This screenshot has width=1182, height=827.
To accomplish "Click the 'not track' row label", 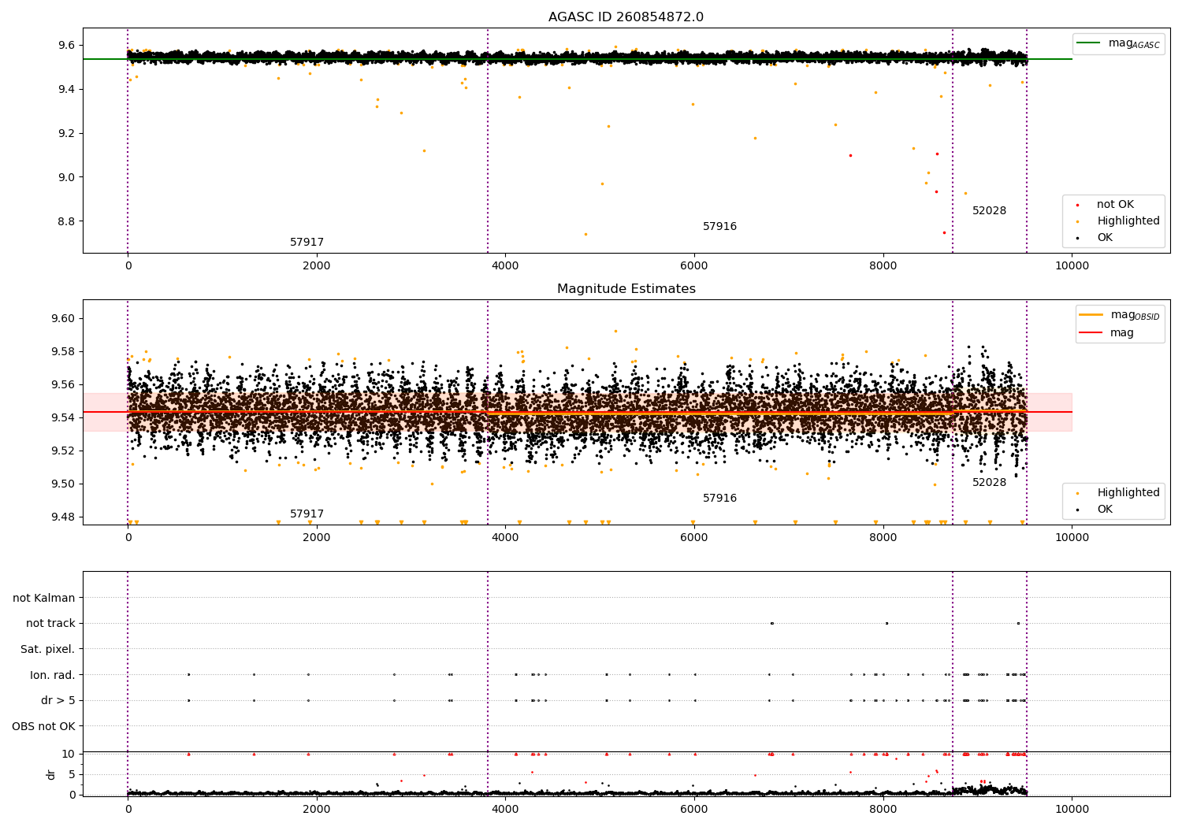I will click(50, 624).
